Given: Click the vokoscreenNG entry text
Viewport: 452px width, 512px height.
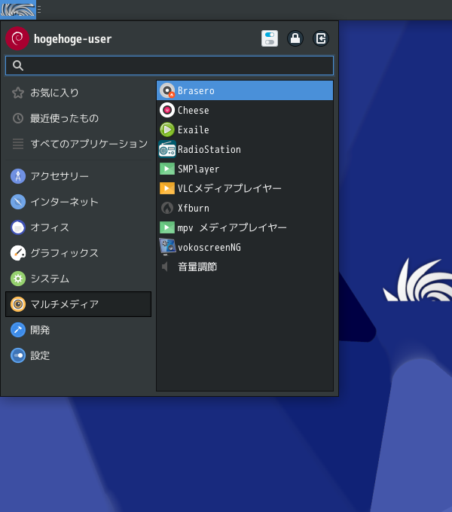Looking at the screenshot, I should point(209,247).
